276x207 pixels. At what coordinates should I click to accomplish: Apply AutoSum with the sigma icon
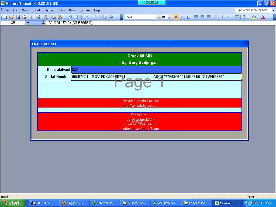coord(87,17)
